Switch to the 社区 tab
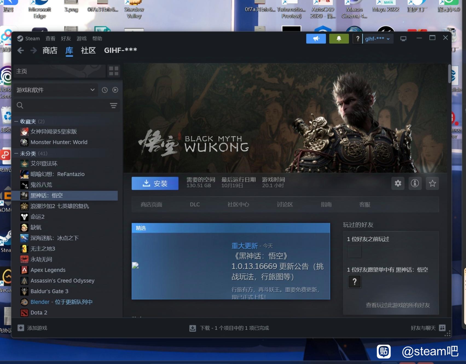466x364 pixels. pos(88,51)
